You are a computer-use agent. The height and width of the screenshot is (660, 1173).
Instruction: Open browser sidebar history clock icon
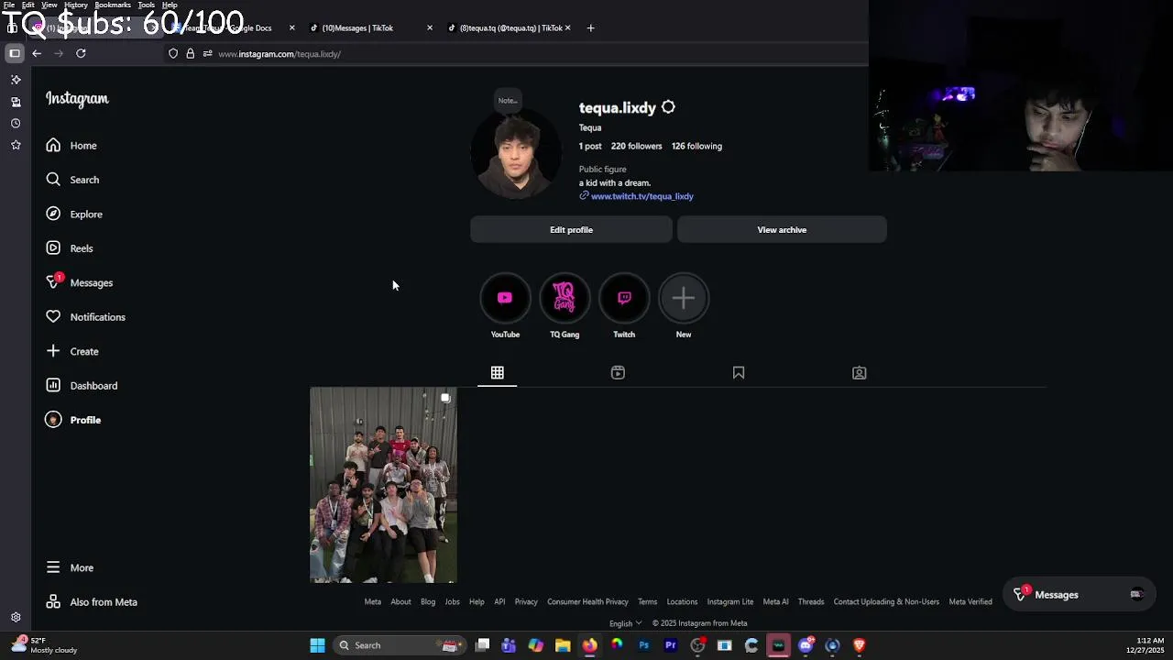click(16, 124)
